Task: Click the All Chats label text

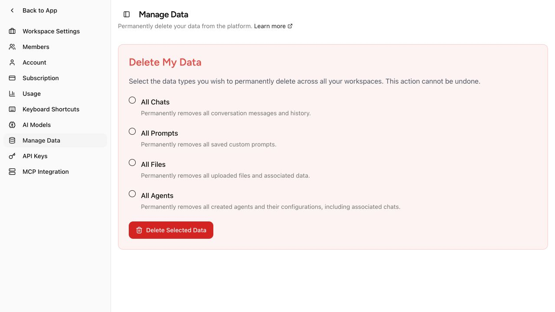Action: tap(155, 102)
